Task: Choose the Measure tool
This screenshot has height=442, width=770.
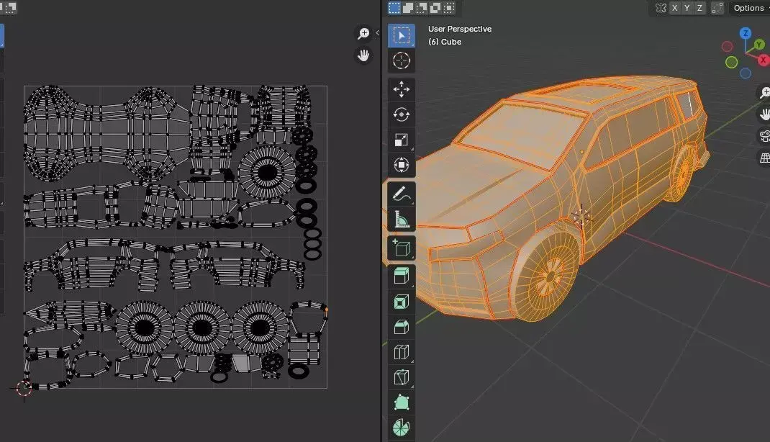Action: pos(402,219)
